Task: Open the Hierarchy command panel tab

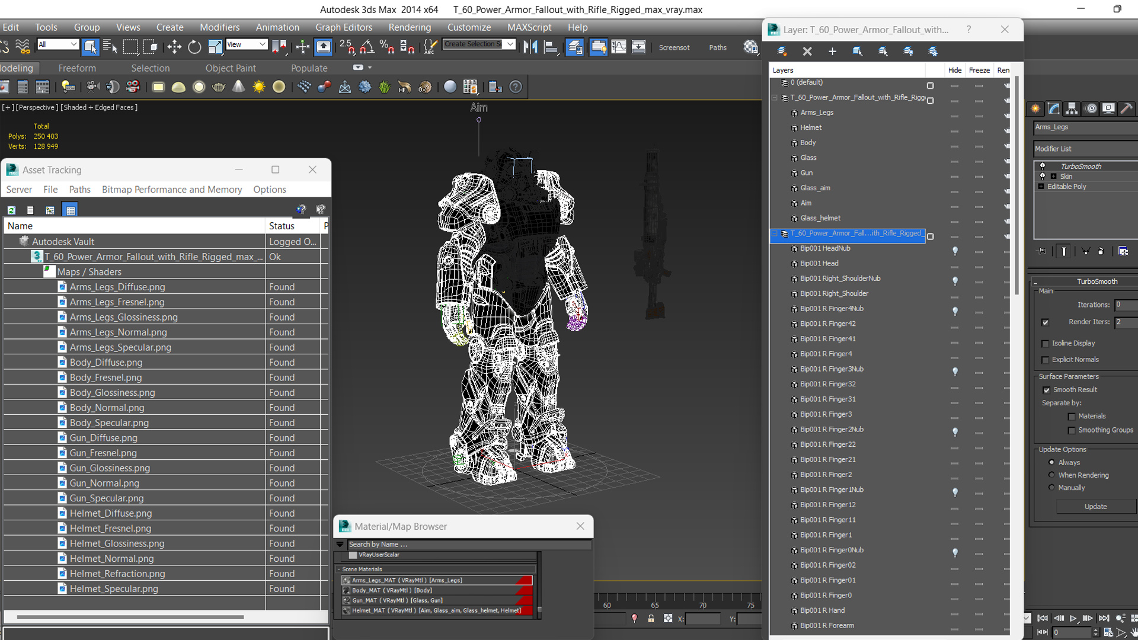Action: pos(1072,108)
